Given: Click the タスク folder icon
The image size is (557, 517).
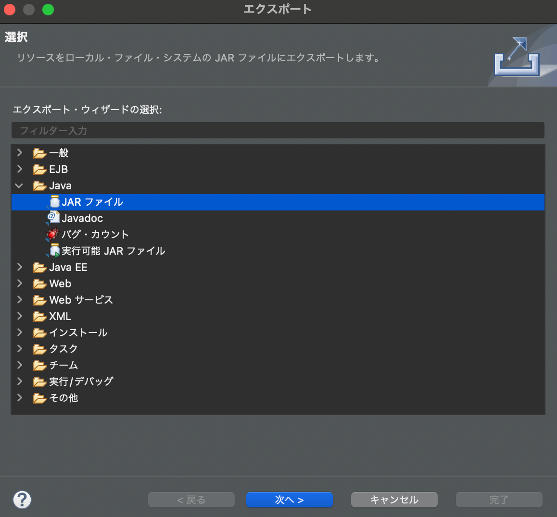Looking at the screenshot, I should [x=39, y=349].
